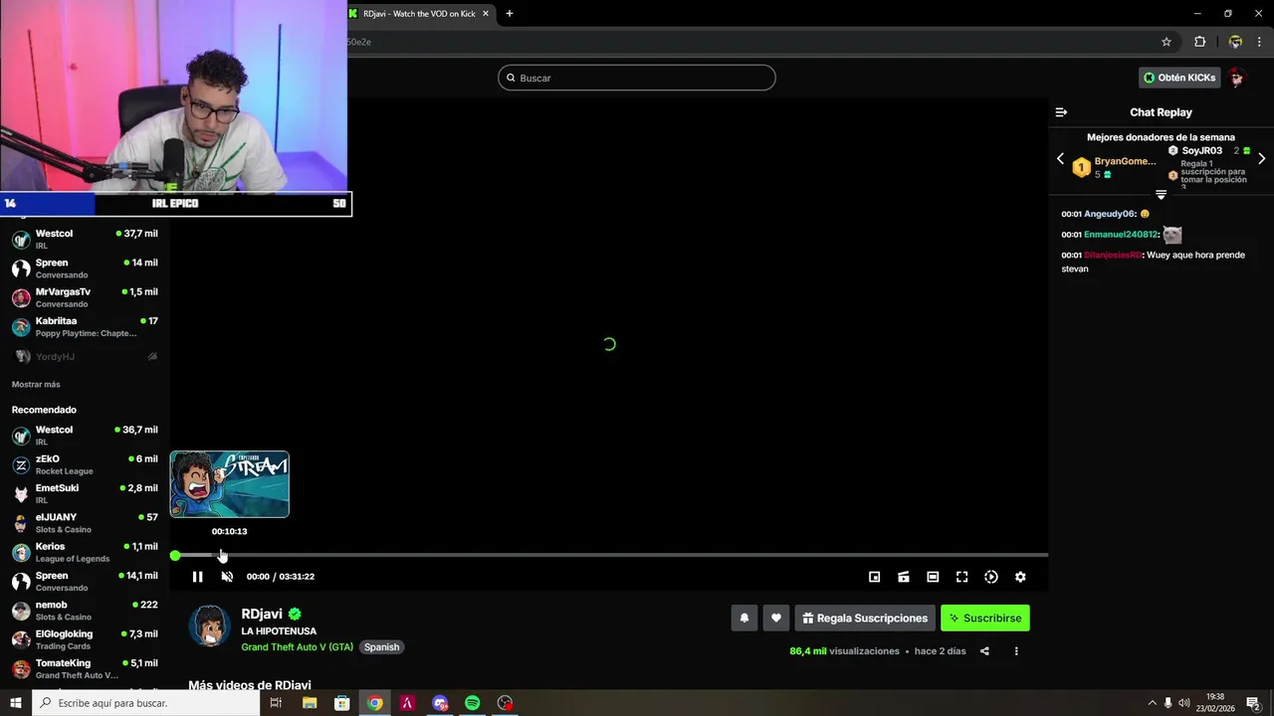Open the user profile avatar menu
The width and height of the screenshot is (1274, 716).
point(1237,78)
